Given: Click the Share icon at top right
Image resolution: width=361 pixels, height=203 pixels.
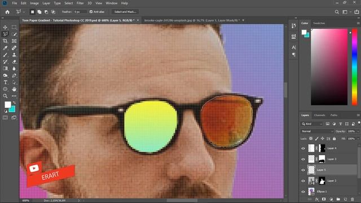Looking at the screenshot, I should coord(356,12).
